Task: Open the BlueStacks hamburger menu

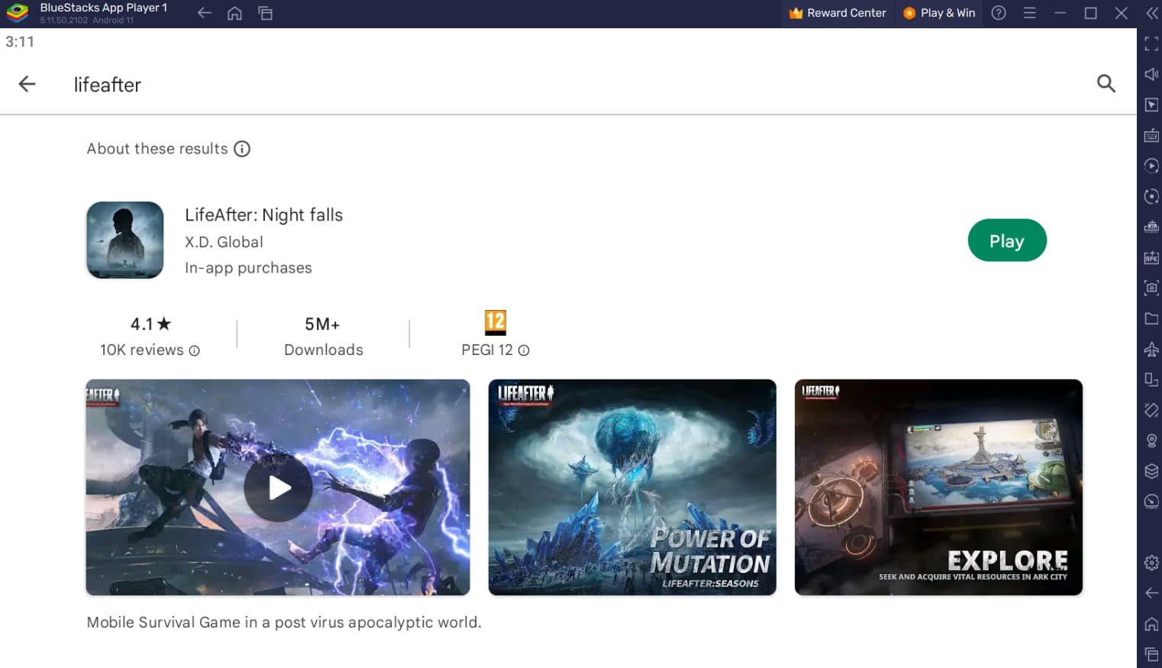Action: (1030, 13)
